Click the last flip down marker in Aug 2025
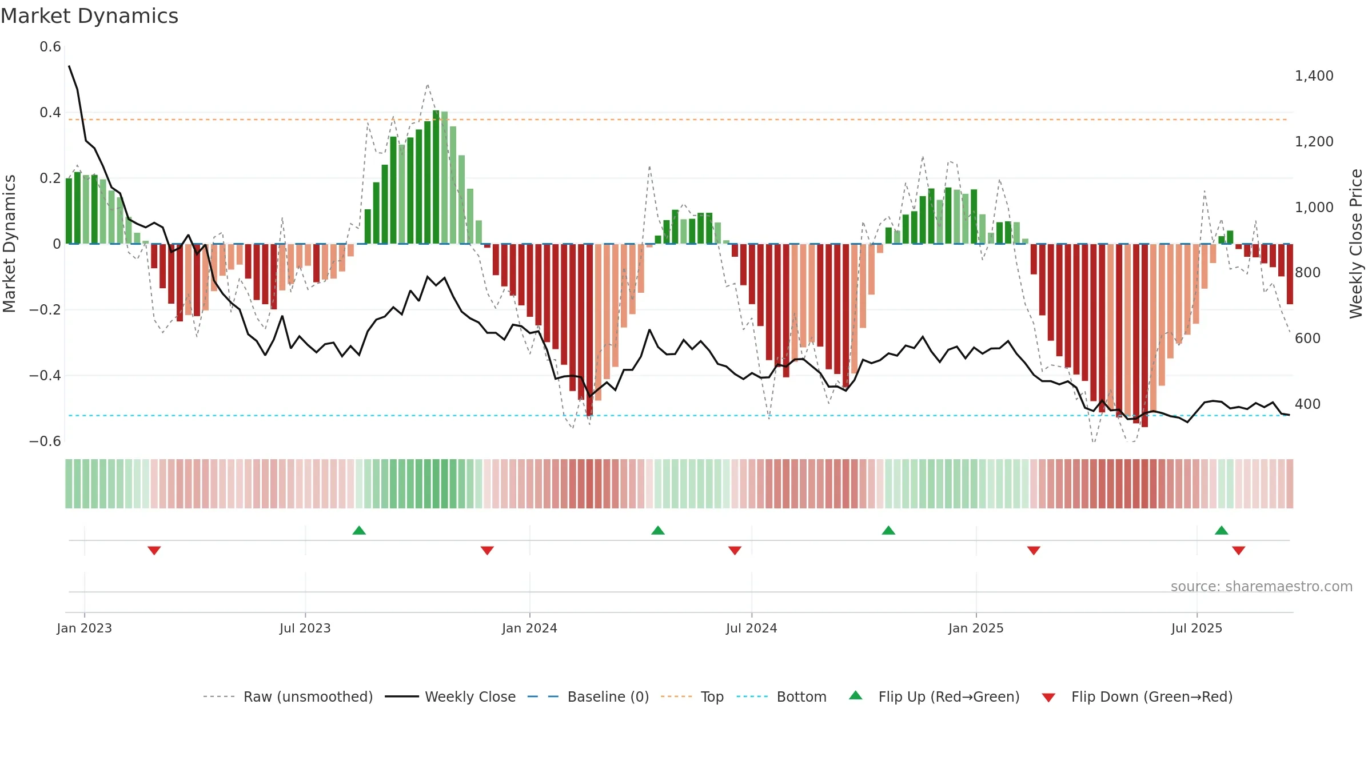 1239,550
